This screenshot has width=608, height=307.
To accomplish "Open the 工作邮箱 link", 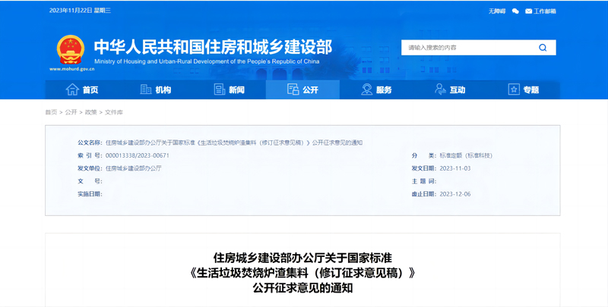I will (x=545, y=11).
